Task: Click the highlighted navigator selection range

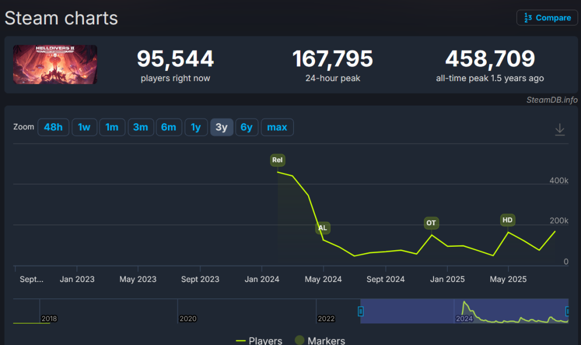Action: (464, 311)
